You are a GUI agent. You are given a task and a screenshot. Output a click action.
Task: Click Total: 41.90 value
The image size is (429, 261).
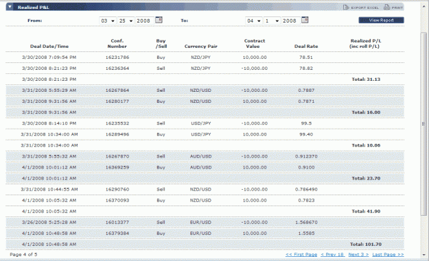[366, 212]
